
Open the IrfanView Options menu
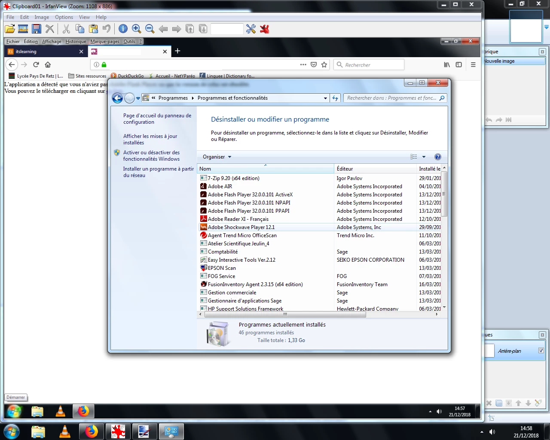point(64,17)
